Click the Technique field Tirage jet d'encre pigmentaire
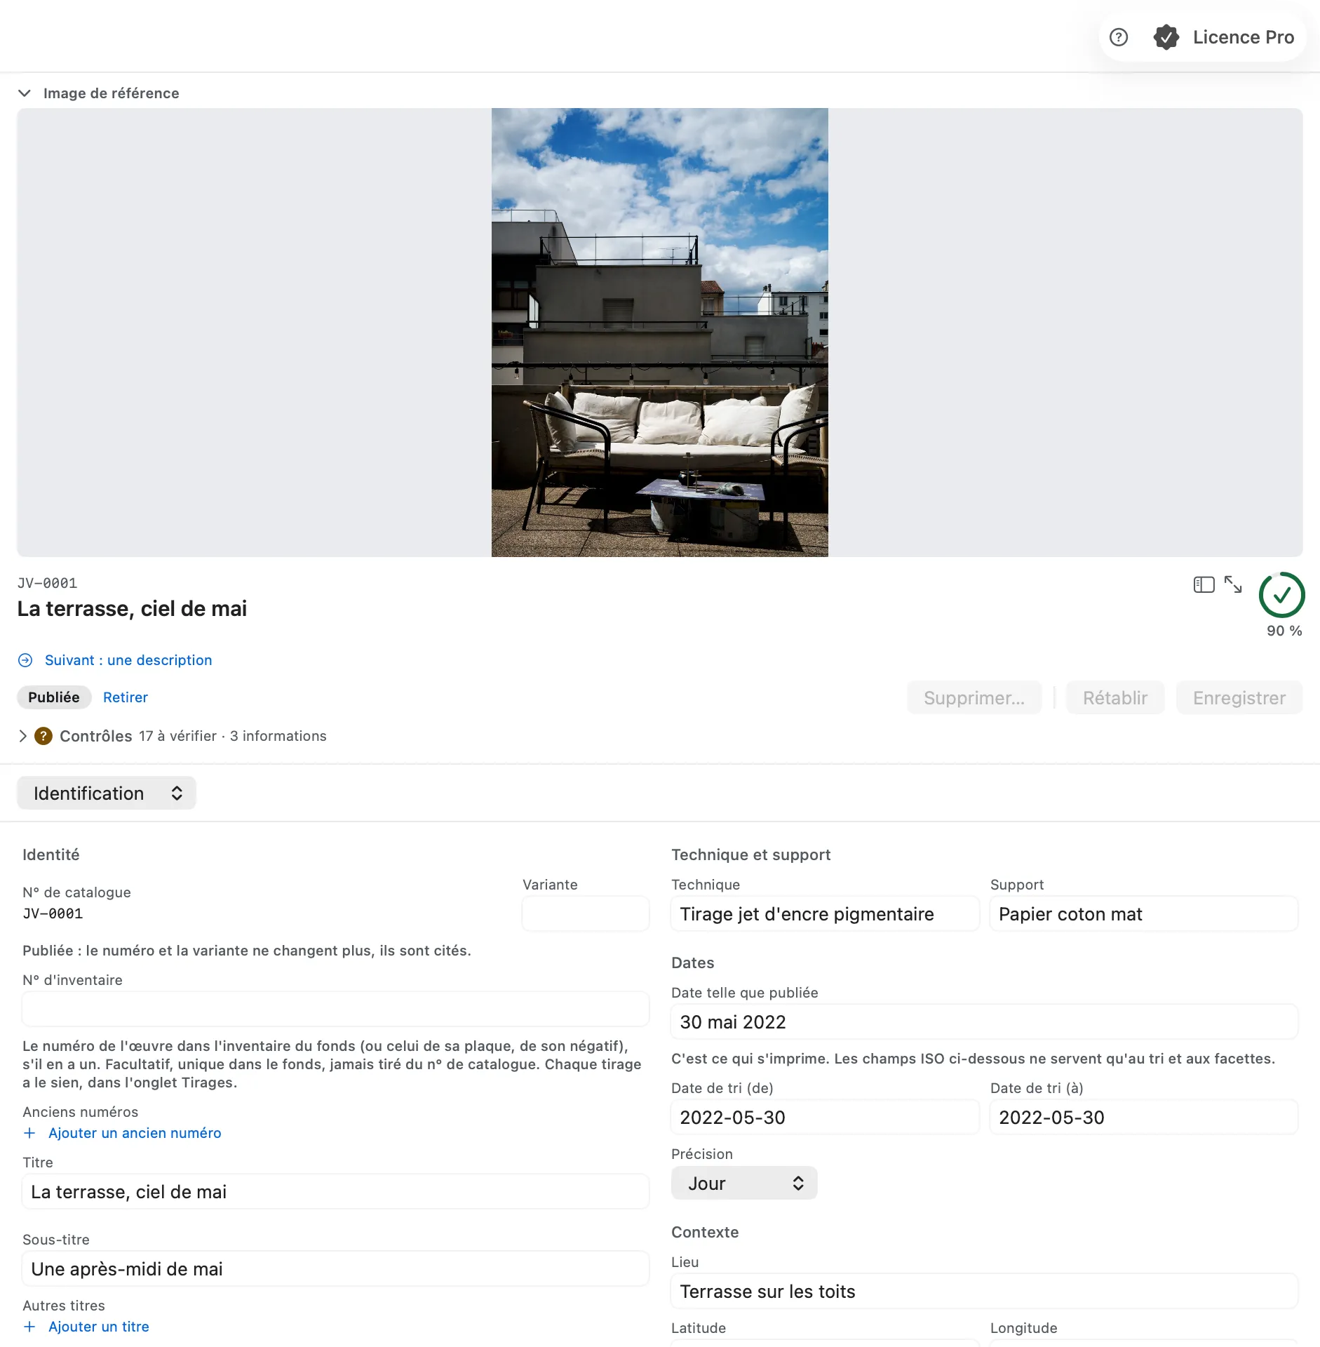Viewport: 1320px width, 1347px height. 825,913
